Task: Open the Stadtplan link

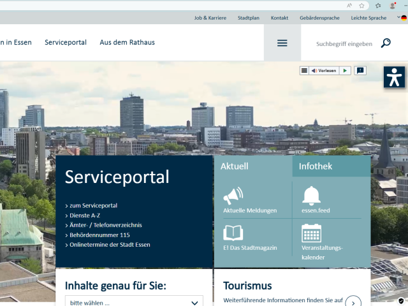Action: 249,18
